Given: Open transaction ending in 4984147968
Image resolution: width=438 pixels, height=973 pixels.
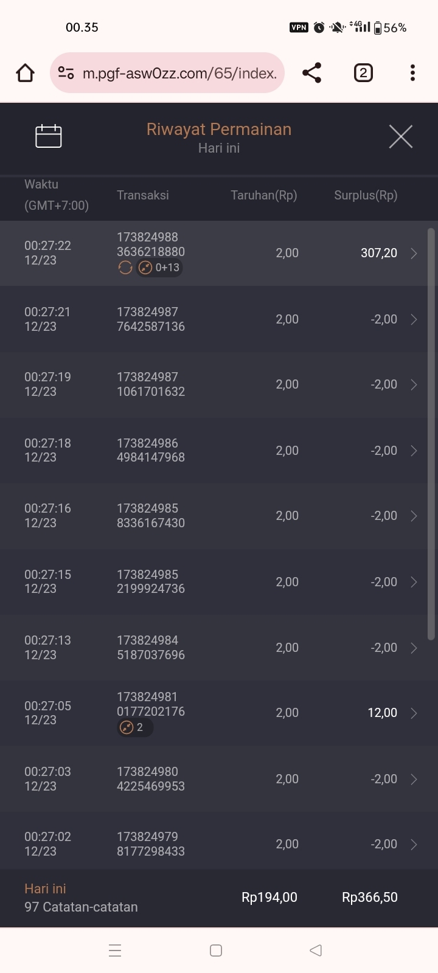Looking at the screenshot, I should tap(151, 451).
